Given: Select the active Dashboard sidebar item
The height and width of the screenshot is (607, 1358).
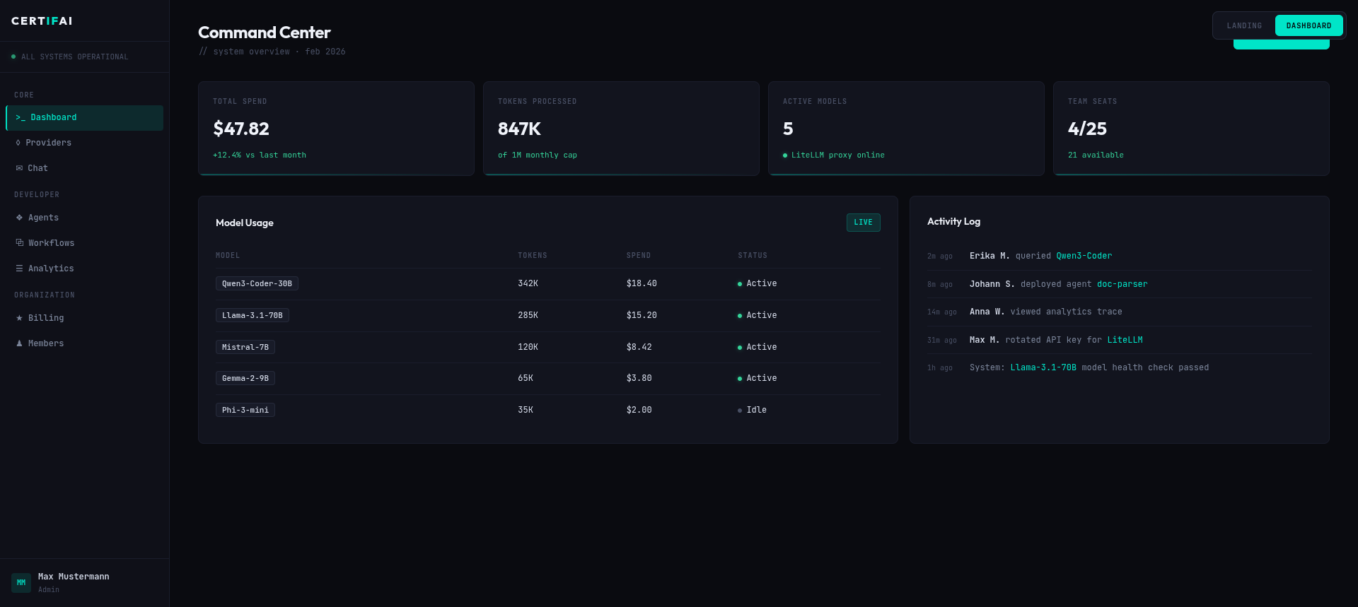Looking at the screenshot, I should (x=84, y=117).
